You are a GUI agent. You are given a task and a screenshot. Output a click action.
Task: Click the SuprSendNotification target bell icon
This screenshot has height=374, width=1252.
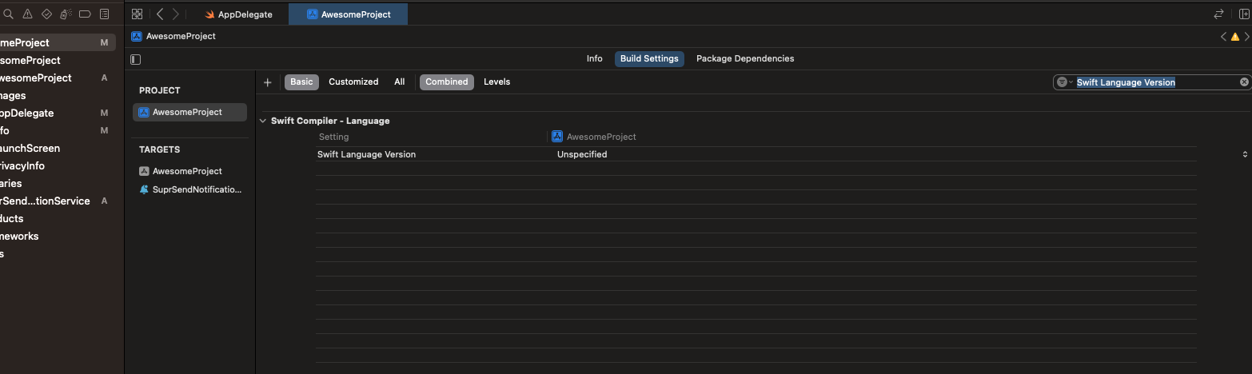(144, 189)
